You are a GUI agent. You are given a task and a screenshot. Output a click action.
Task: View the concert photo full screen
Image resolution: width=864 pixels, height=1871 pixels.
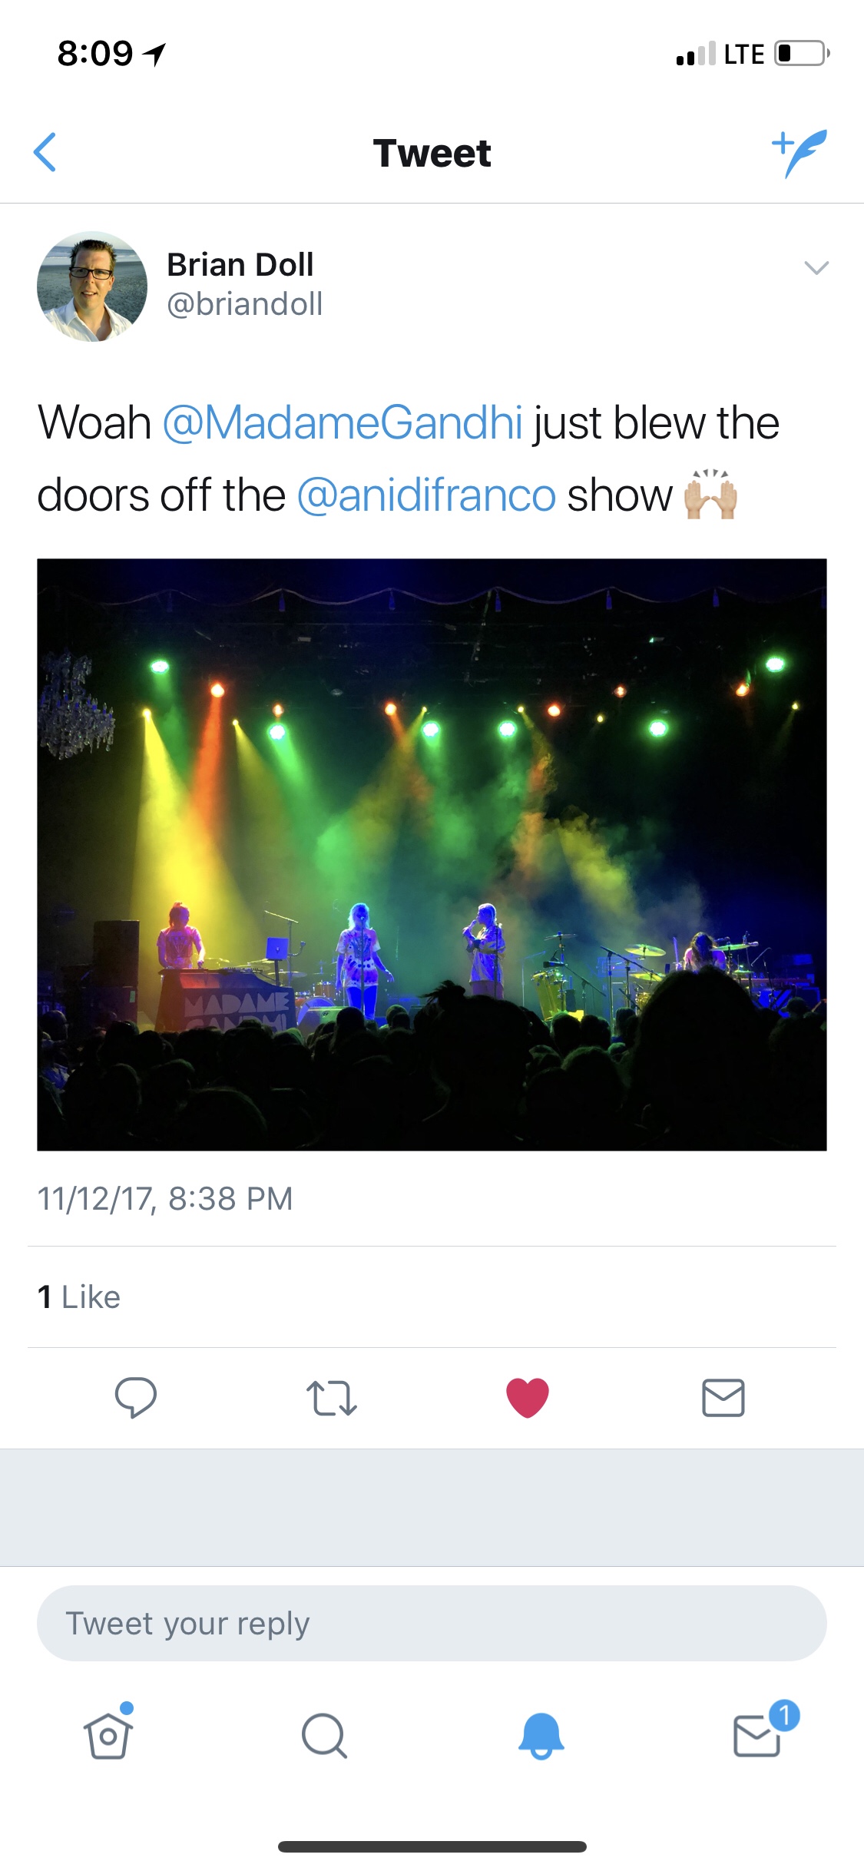pyautogui.click(x=432, y=854)
